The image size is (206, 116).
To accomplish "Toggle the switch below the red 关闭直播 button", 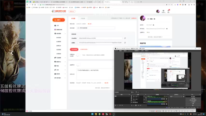I will click(78, 55).
